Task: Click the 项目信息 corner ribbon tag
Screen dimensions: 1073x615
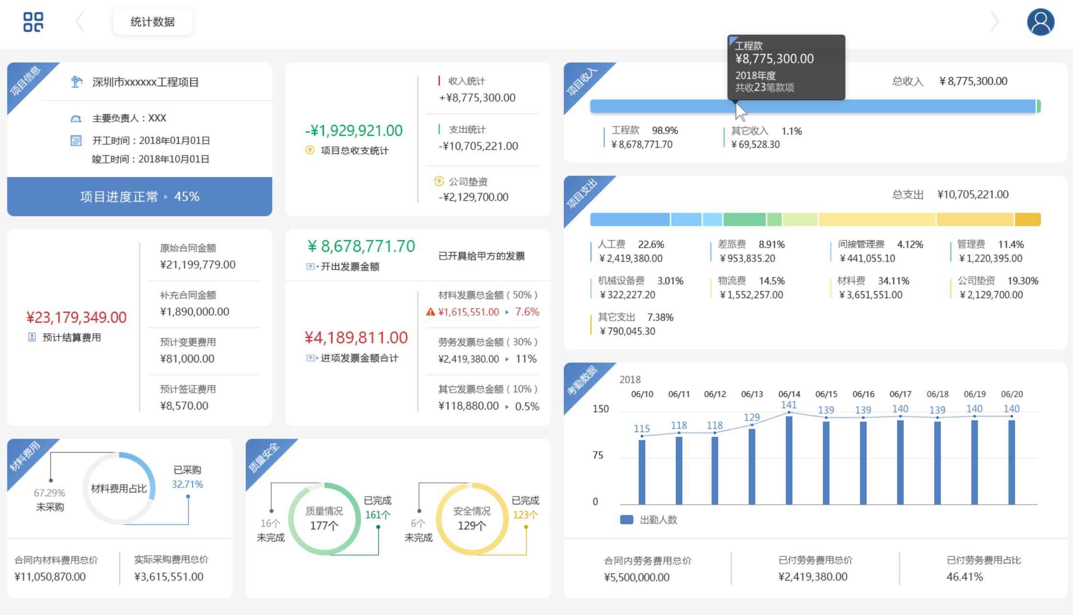Action: click(x=26, y=81)
